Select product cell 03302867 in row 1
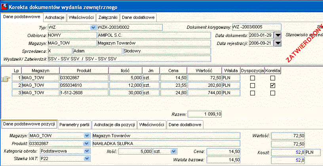The image size is (323, 166). [x=84, y=78]
